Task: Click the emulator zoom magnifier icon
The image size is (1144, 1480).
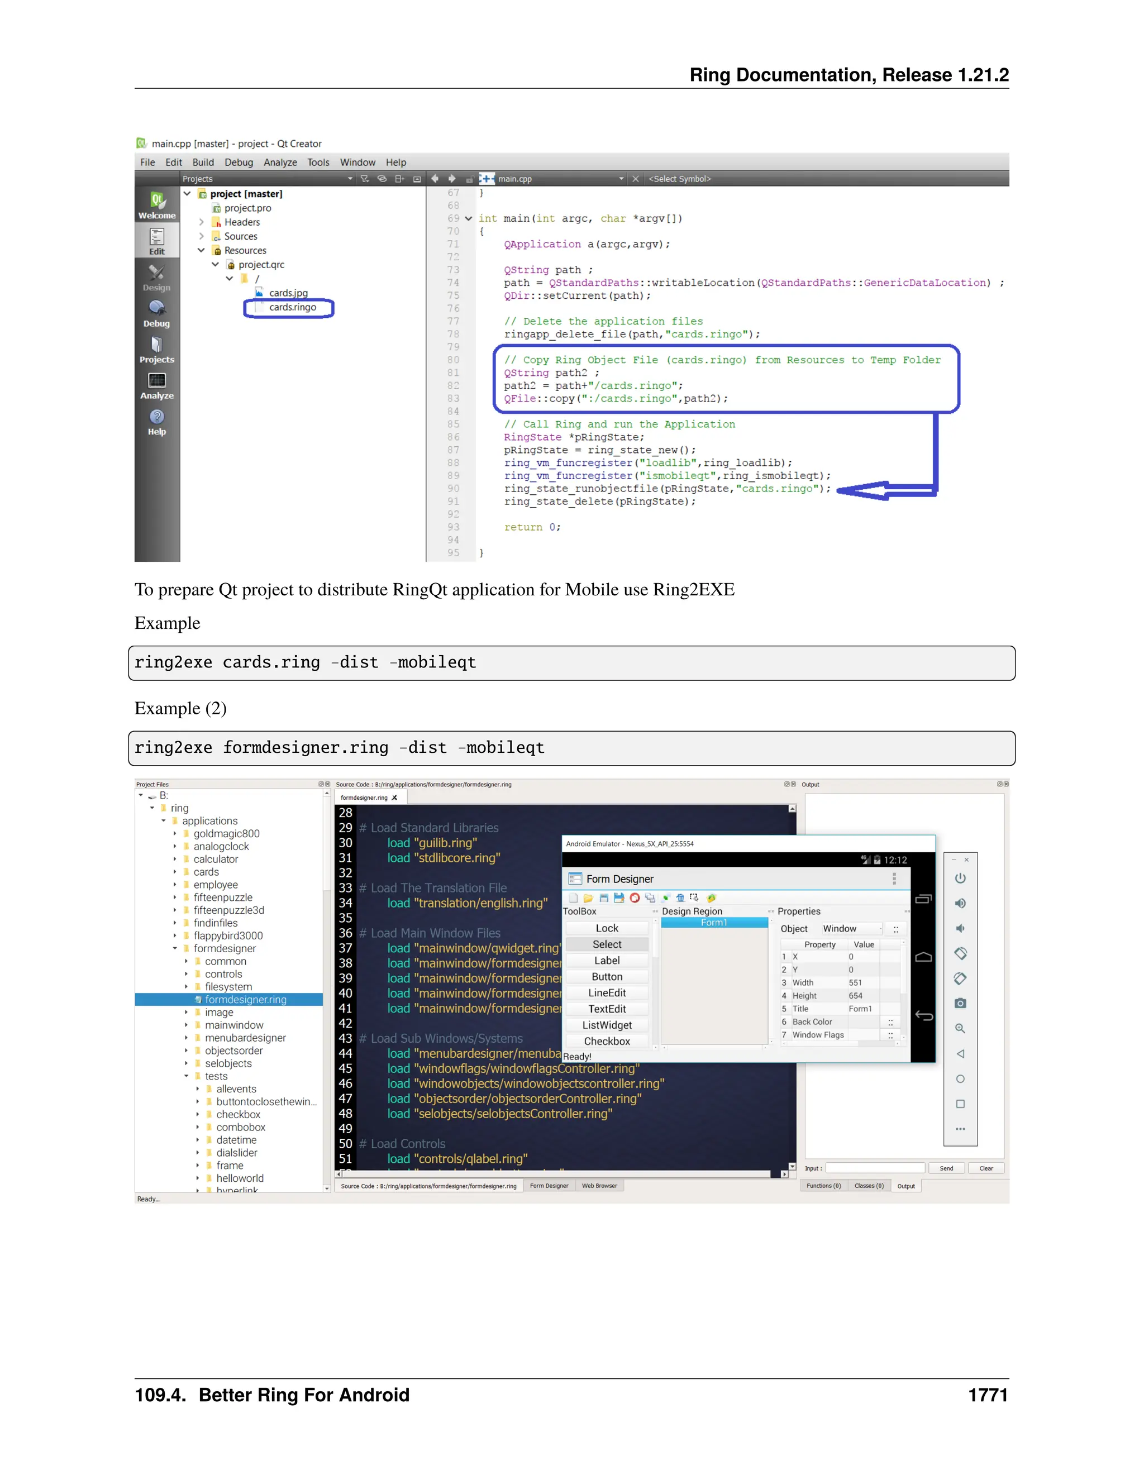Action: (960, 1028)
